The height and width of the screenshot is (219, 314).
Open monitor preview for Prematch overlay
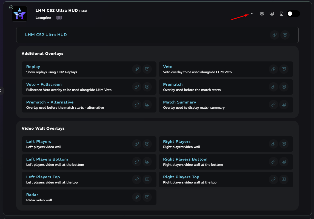point(284,87)
